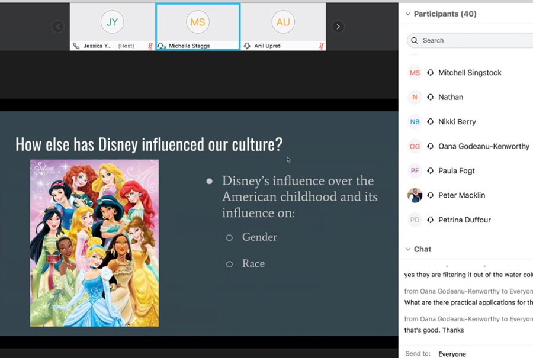Click chat message "that's good. Thanks"
This screenshot has height=358, width=533.
(x=434, y=330)
